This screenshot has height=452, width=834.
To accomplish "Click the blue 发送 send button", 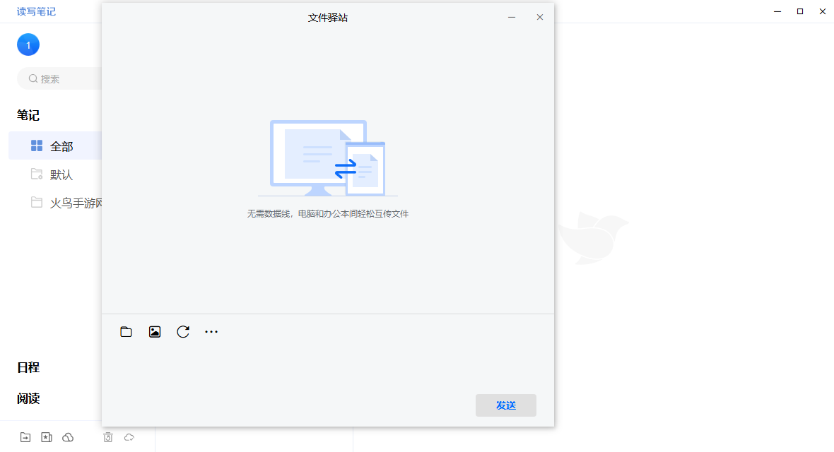I will point(506,405).
